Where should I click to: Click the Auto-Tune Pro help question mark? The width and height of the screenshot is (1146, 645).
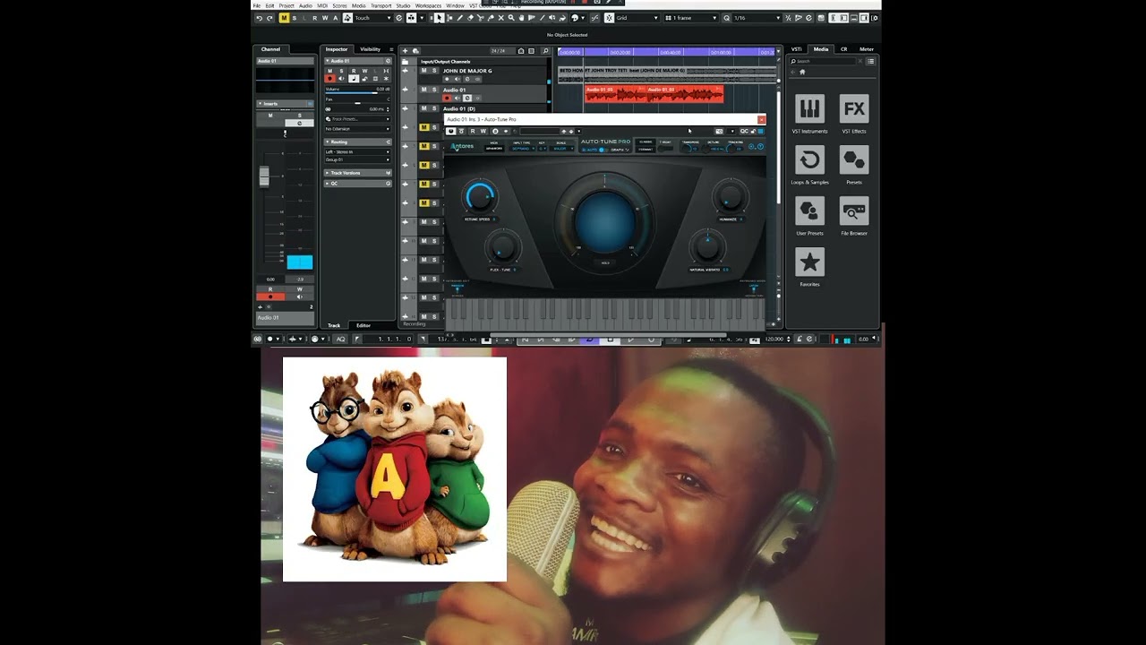[x=760, y=147]
